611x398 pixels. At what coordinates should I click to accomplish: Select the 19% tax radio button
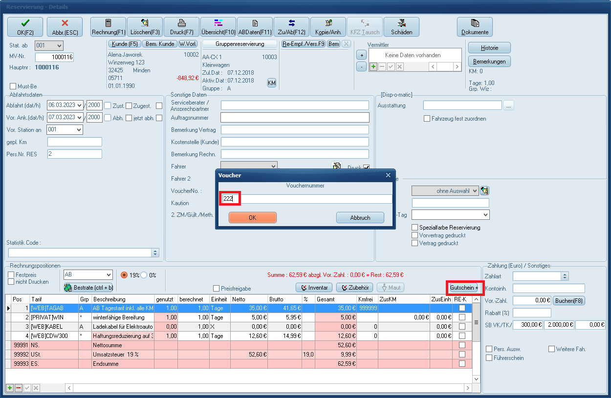coord(124,275)
